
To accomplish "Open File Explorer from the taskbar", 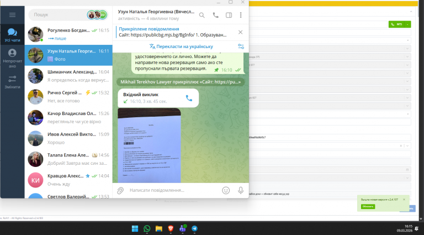I will [159, 228].
